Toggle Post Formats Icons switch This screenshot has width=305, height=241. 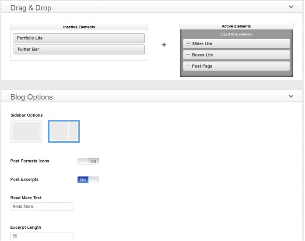[88, 162]
